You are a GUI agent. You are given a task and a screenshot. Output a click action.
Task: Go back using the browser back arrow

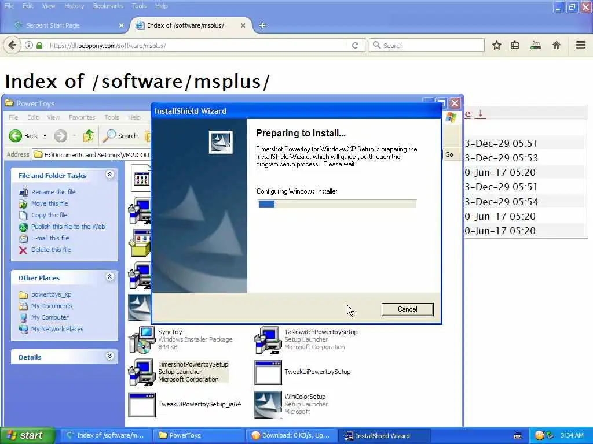(12, 46)
